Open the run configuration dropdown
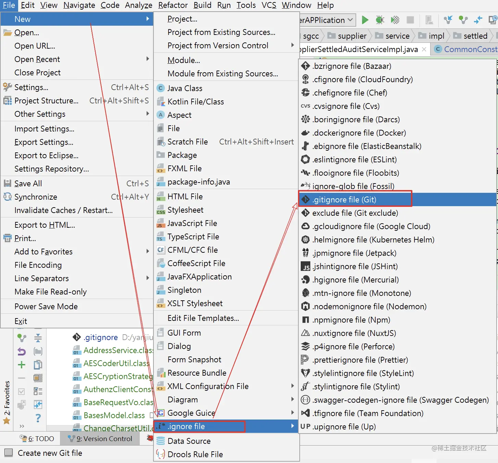498x463 pixels. tap(327, 20)
